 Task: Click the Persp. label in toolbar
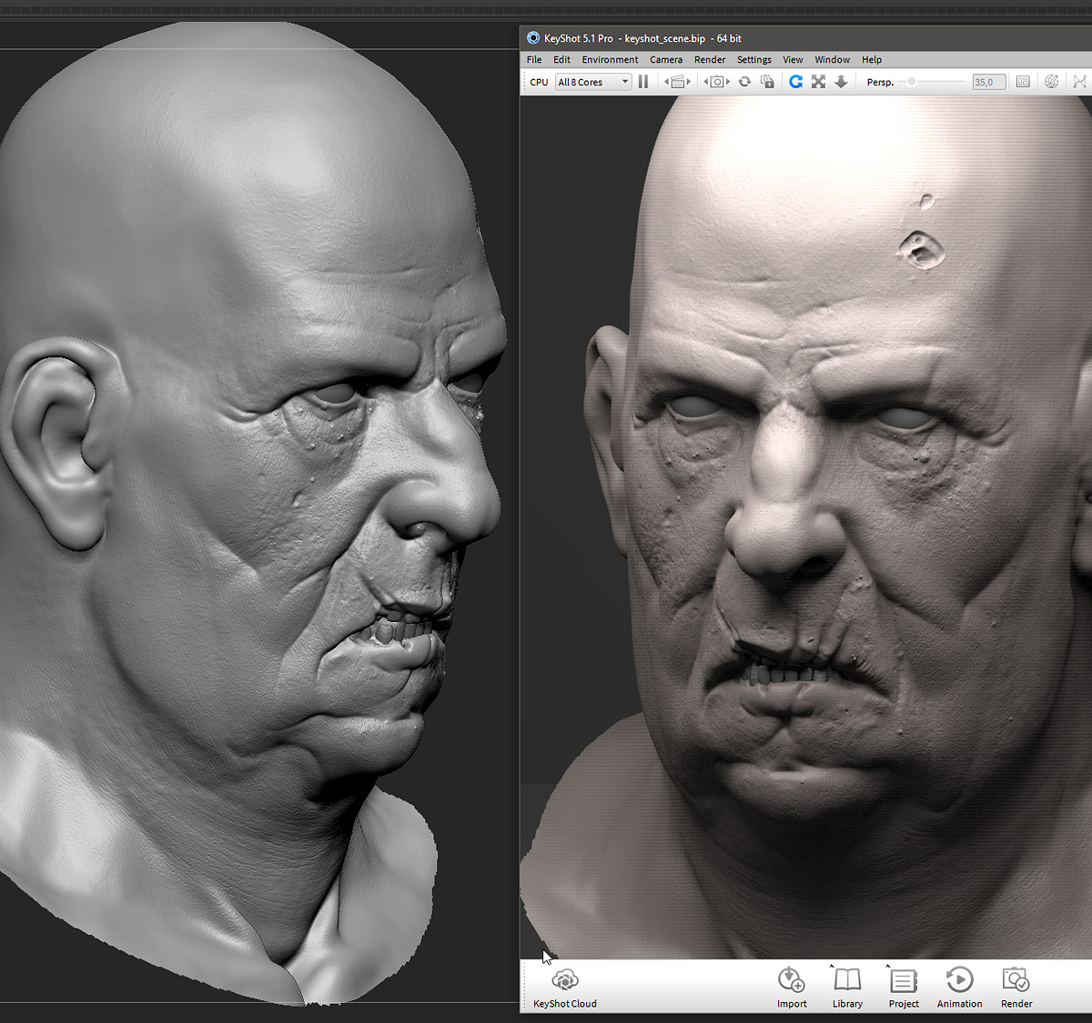click(x=880, y=82)
